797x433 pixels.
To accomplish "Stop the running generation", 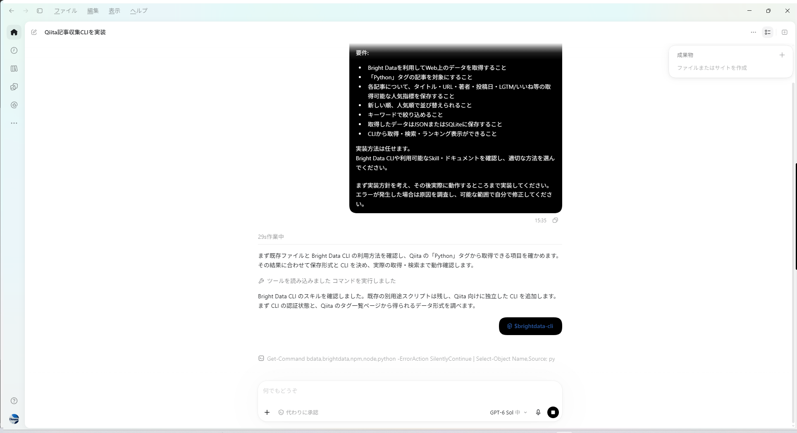I will (x=553, y=412).
